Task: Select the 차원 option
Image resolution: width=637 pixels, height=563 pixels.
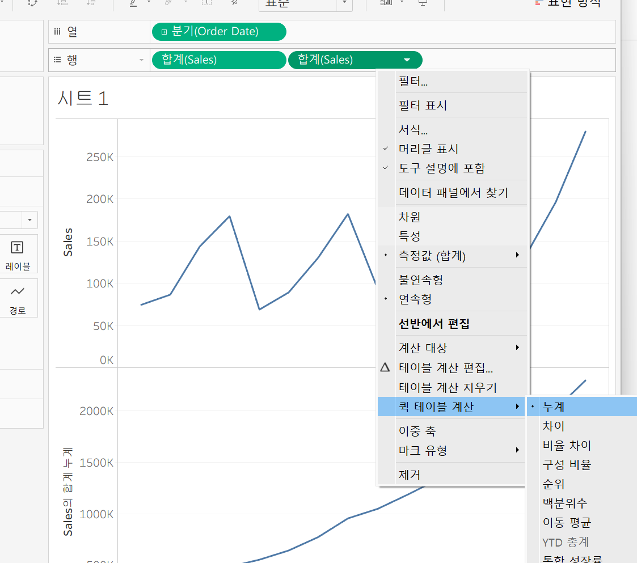Action: (x=453, y=217)
